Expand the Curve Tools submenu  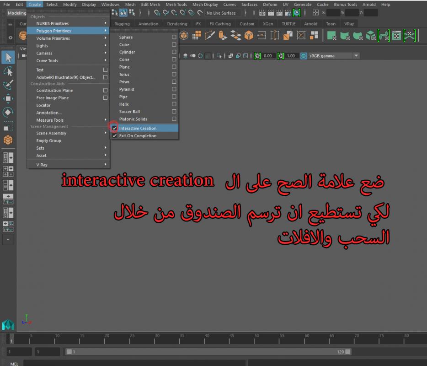[x=68, y=60]
